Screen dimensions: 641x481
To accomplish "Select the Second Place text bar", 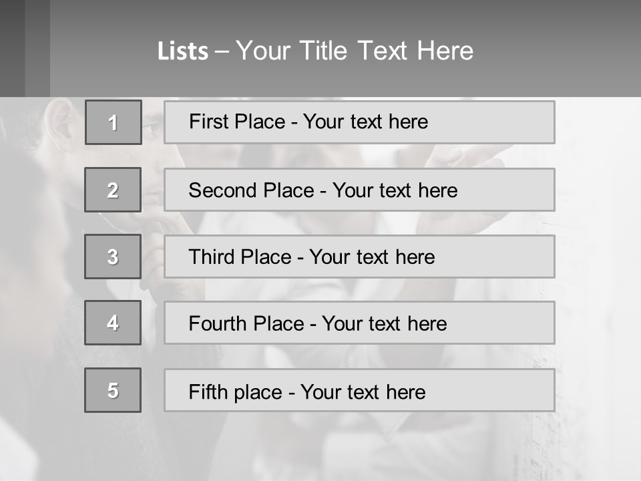I will 359,190.
